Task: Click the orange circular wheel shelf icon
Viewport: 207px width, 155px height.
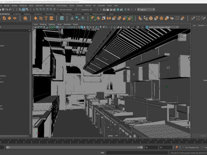Action: (161, 18)
